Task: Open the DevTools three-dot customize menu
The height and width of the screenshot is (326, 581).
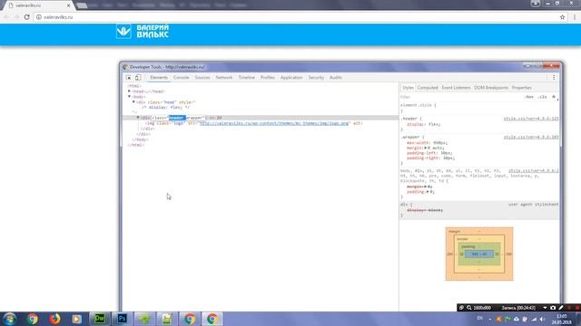Action: 554,78
